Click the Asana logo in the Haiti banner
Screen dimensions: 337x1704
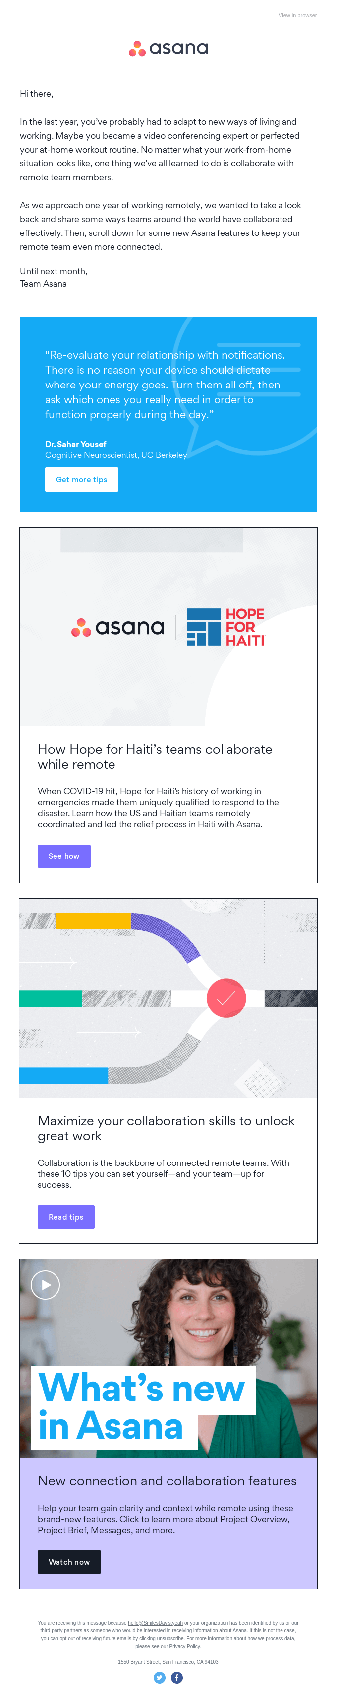pos(118,627)
